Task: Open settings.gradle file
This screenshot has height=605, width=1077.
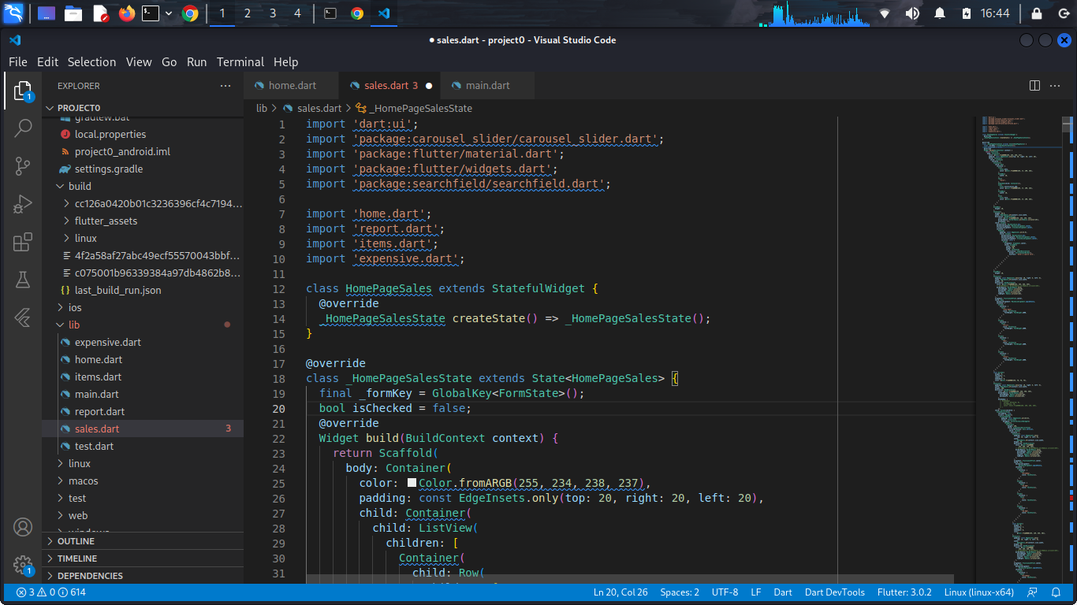Action: tap(143, 169)
